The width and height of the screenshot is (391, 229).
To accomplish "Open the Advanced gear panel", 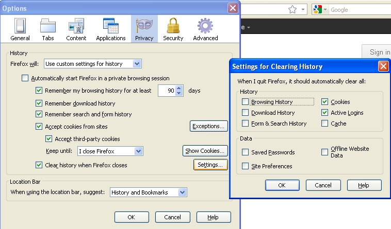I will pos(205,29).
